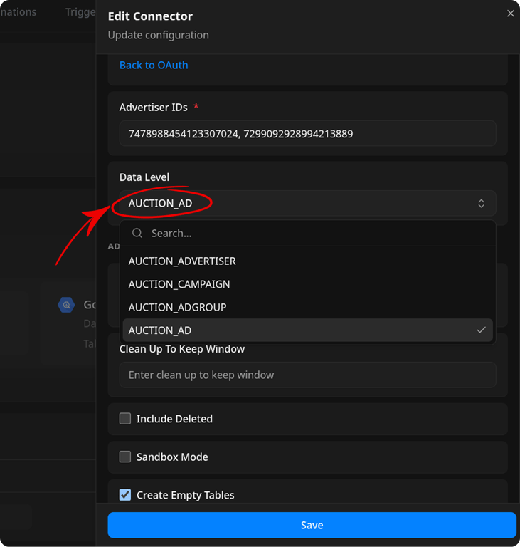520x547 pixels.
Task: Click the Edit Connector title
Action: 150,16
